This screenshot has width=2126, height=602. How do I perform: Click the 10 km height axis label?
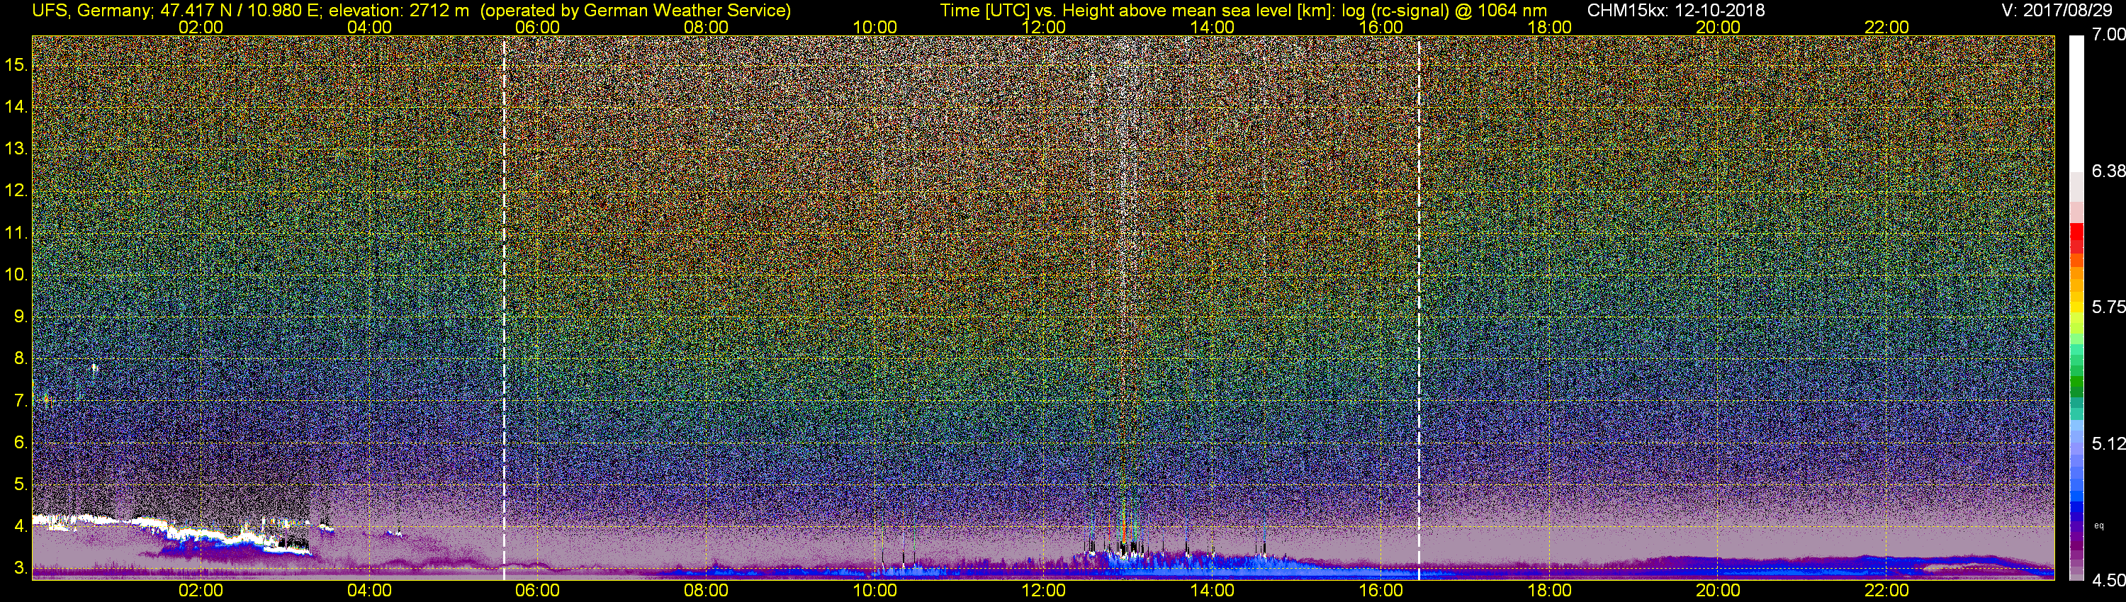click(x=16, y=275)
